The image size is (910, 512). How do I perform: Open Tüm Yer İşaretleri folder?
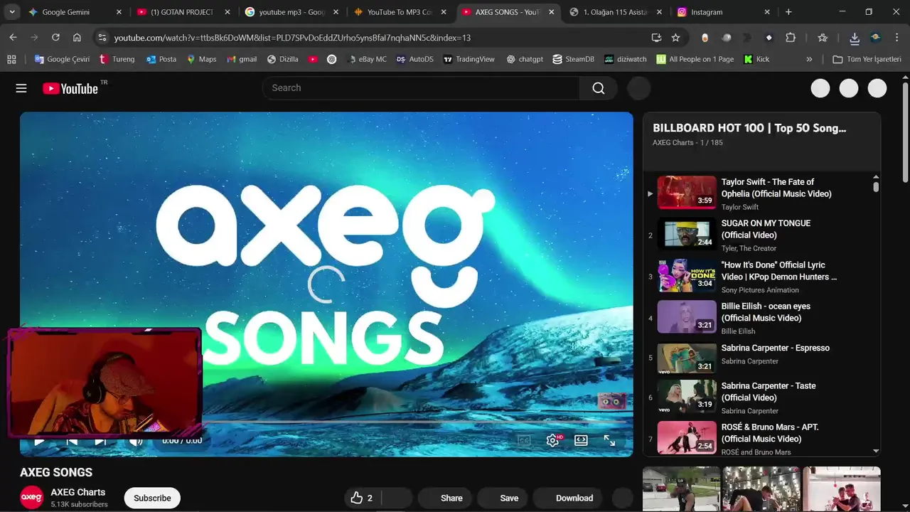click(867, 59)
